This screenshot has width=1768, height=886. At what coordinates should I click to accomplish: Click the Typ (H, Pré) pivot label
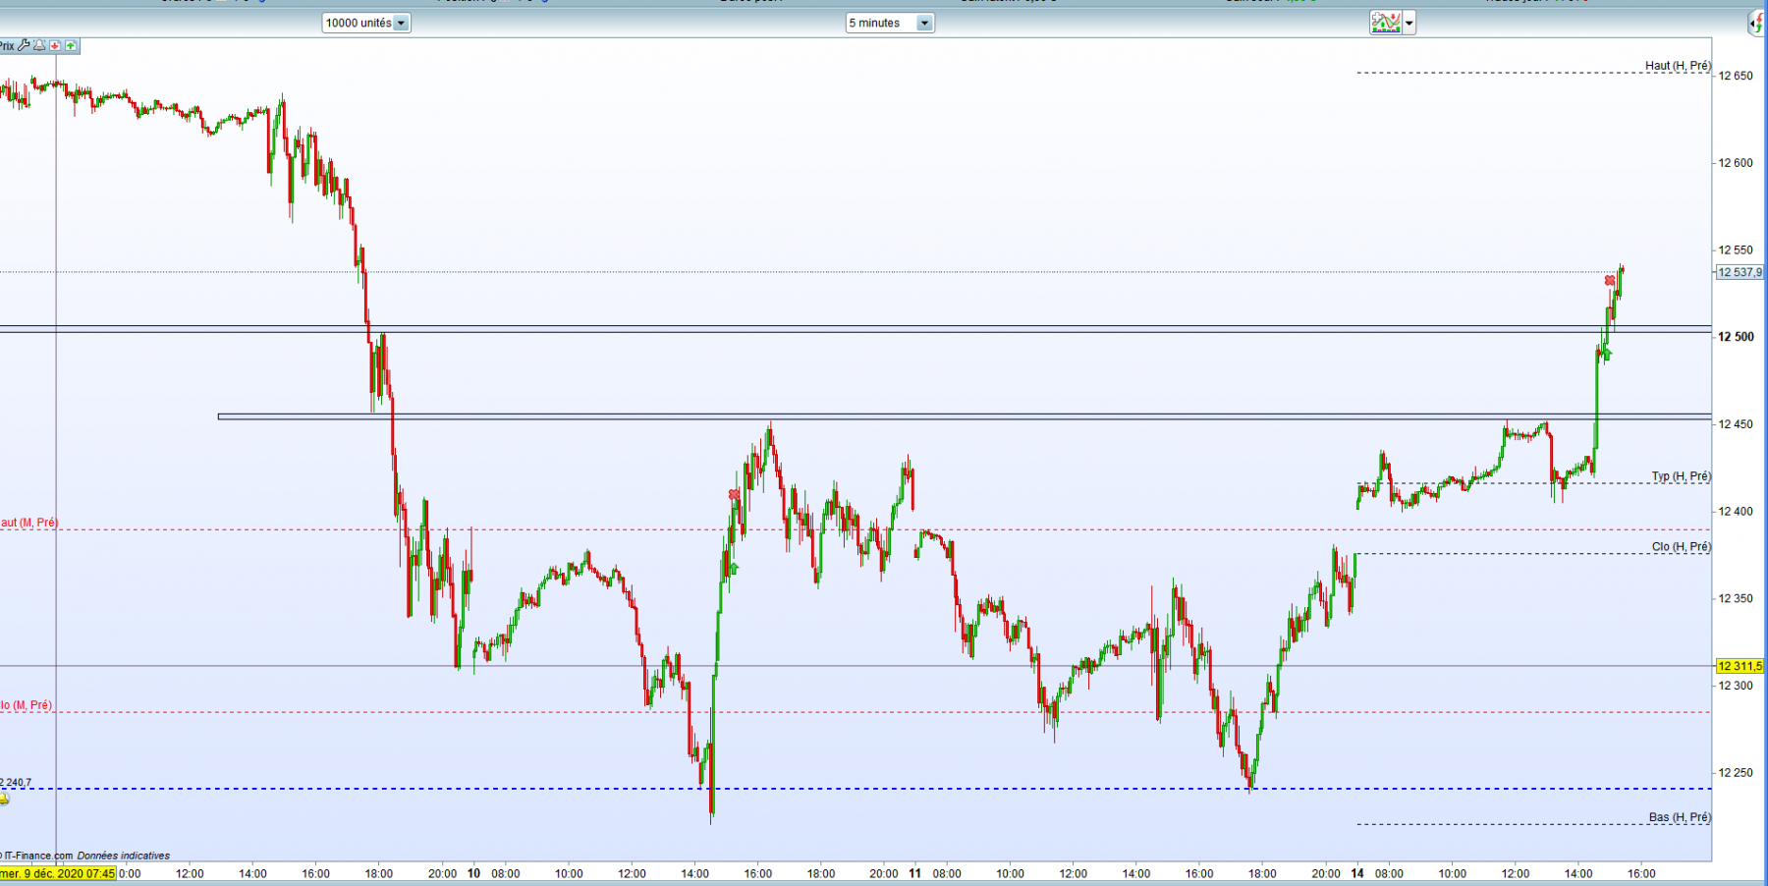click(x=1681, y=476)
